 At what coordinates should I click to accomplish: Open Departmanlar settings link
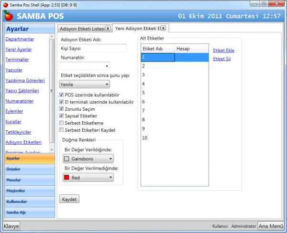[x=20, y=39]
